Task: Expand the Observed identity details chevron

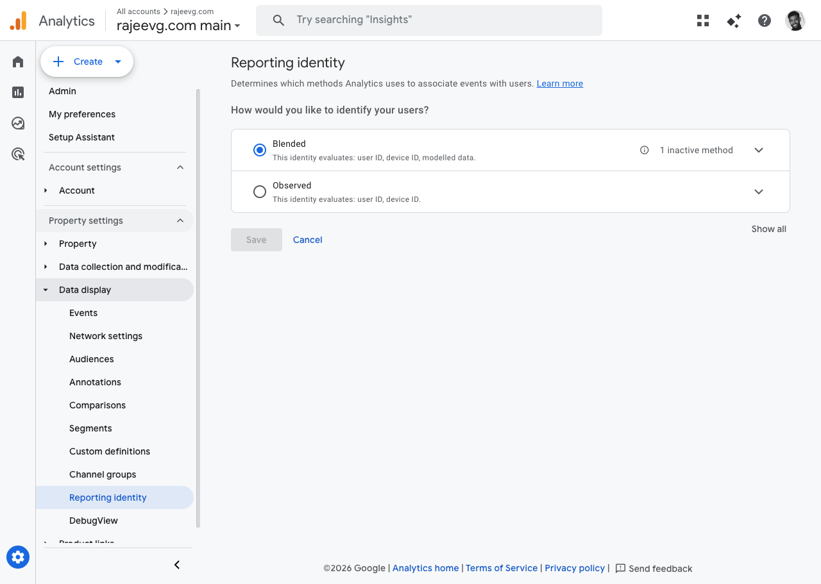Action: pyautogui.click(x=758, y=191)
